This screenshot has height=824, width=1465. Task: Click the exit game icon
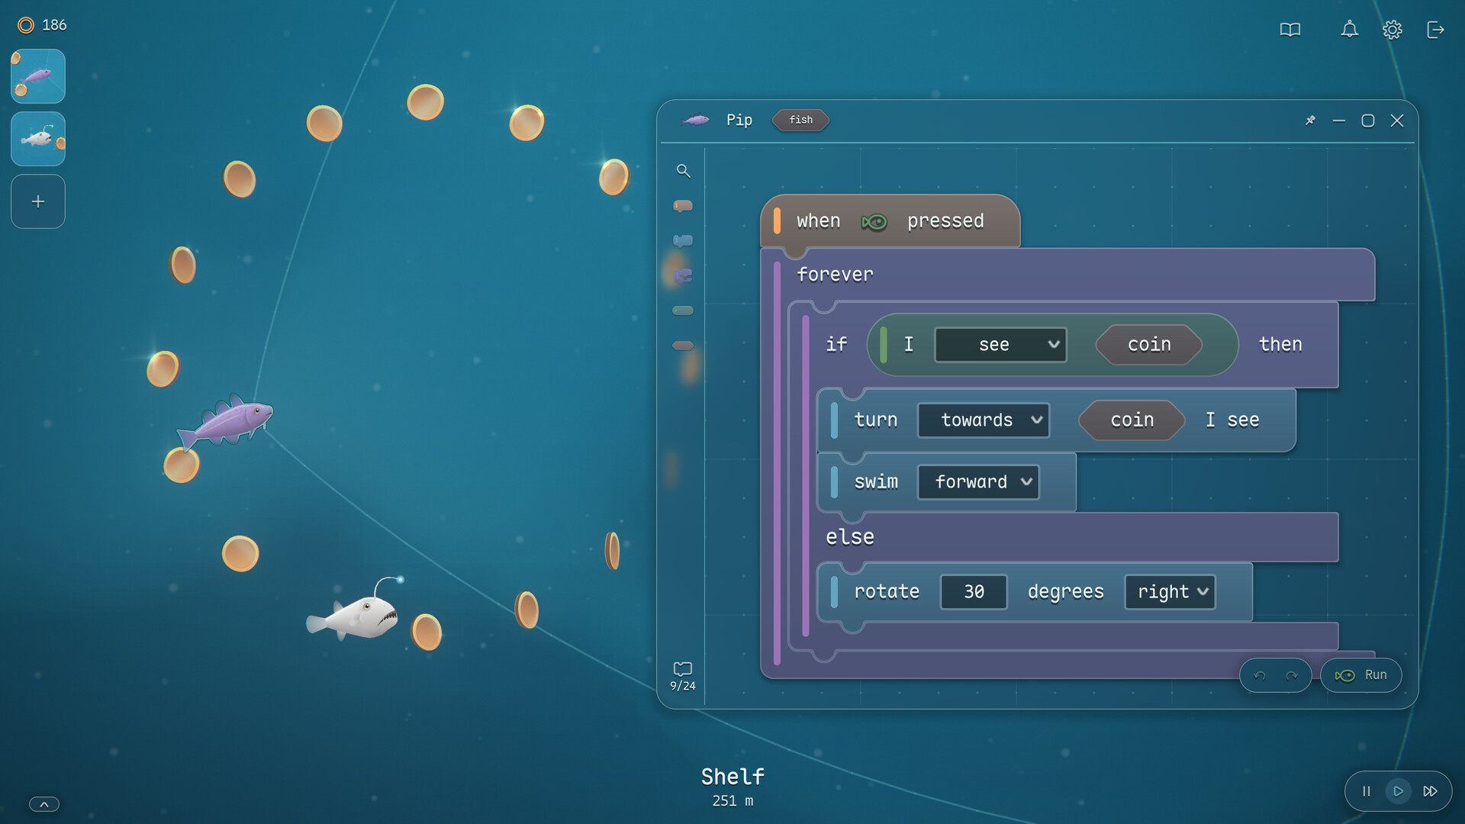pyautogui.click(x=1435, y=30)
